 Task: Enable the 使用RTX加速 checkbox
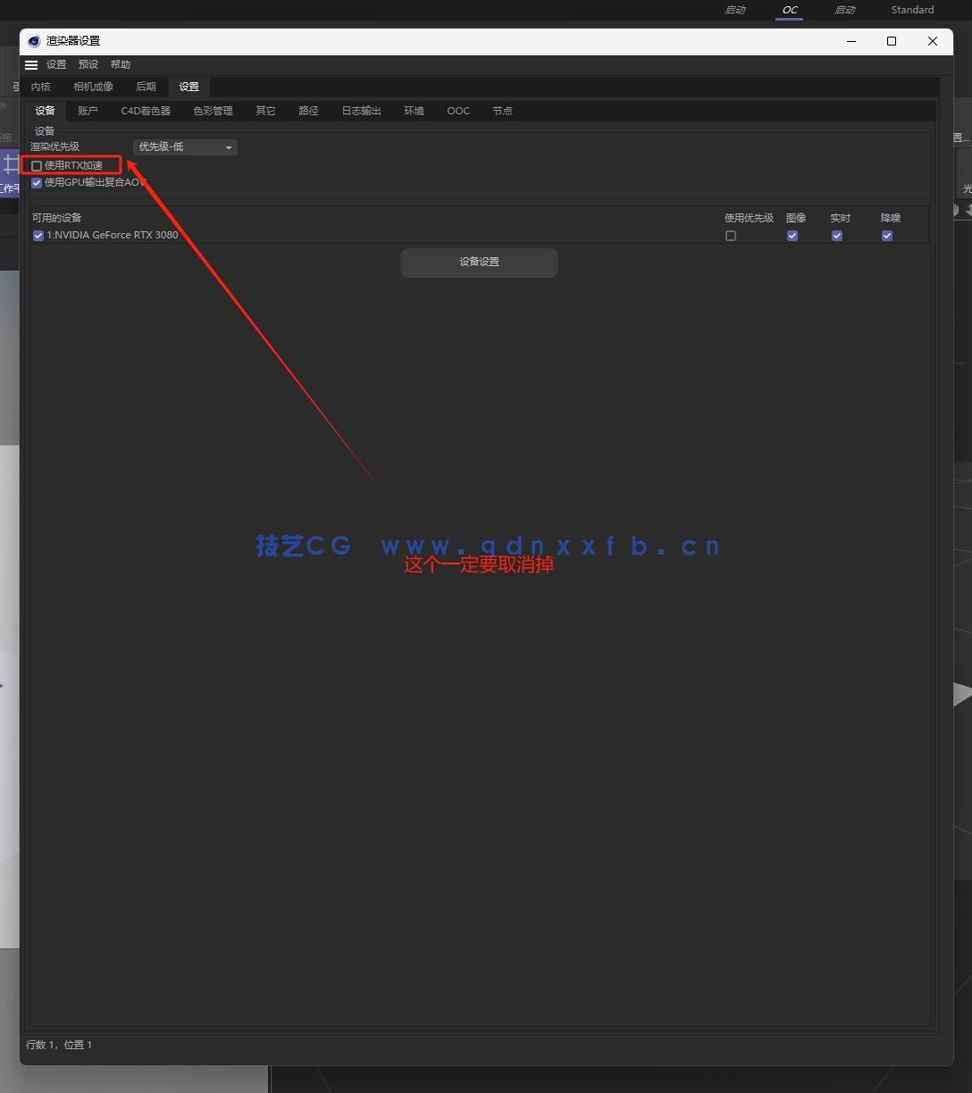pos(37,165)
